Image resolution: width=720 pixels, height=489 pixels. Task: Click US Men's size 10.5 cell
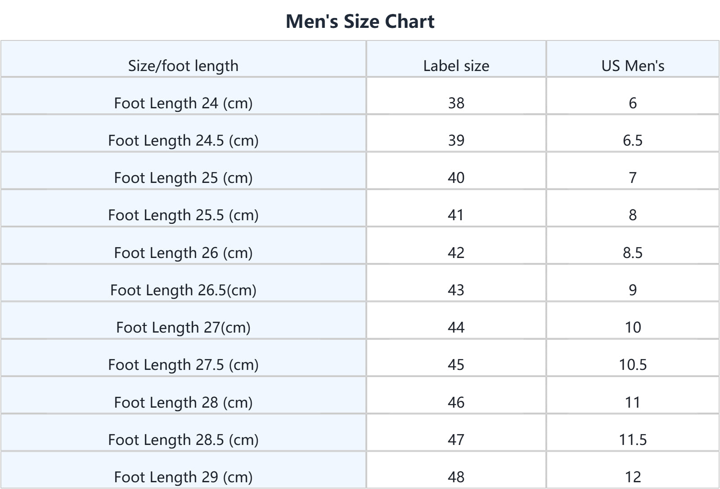pos(633,365)
